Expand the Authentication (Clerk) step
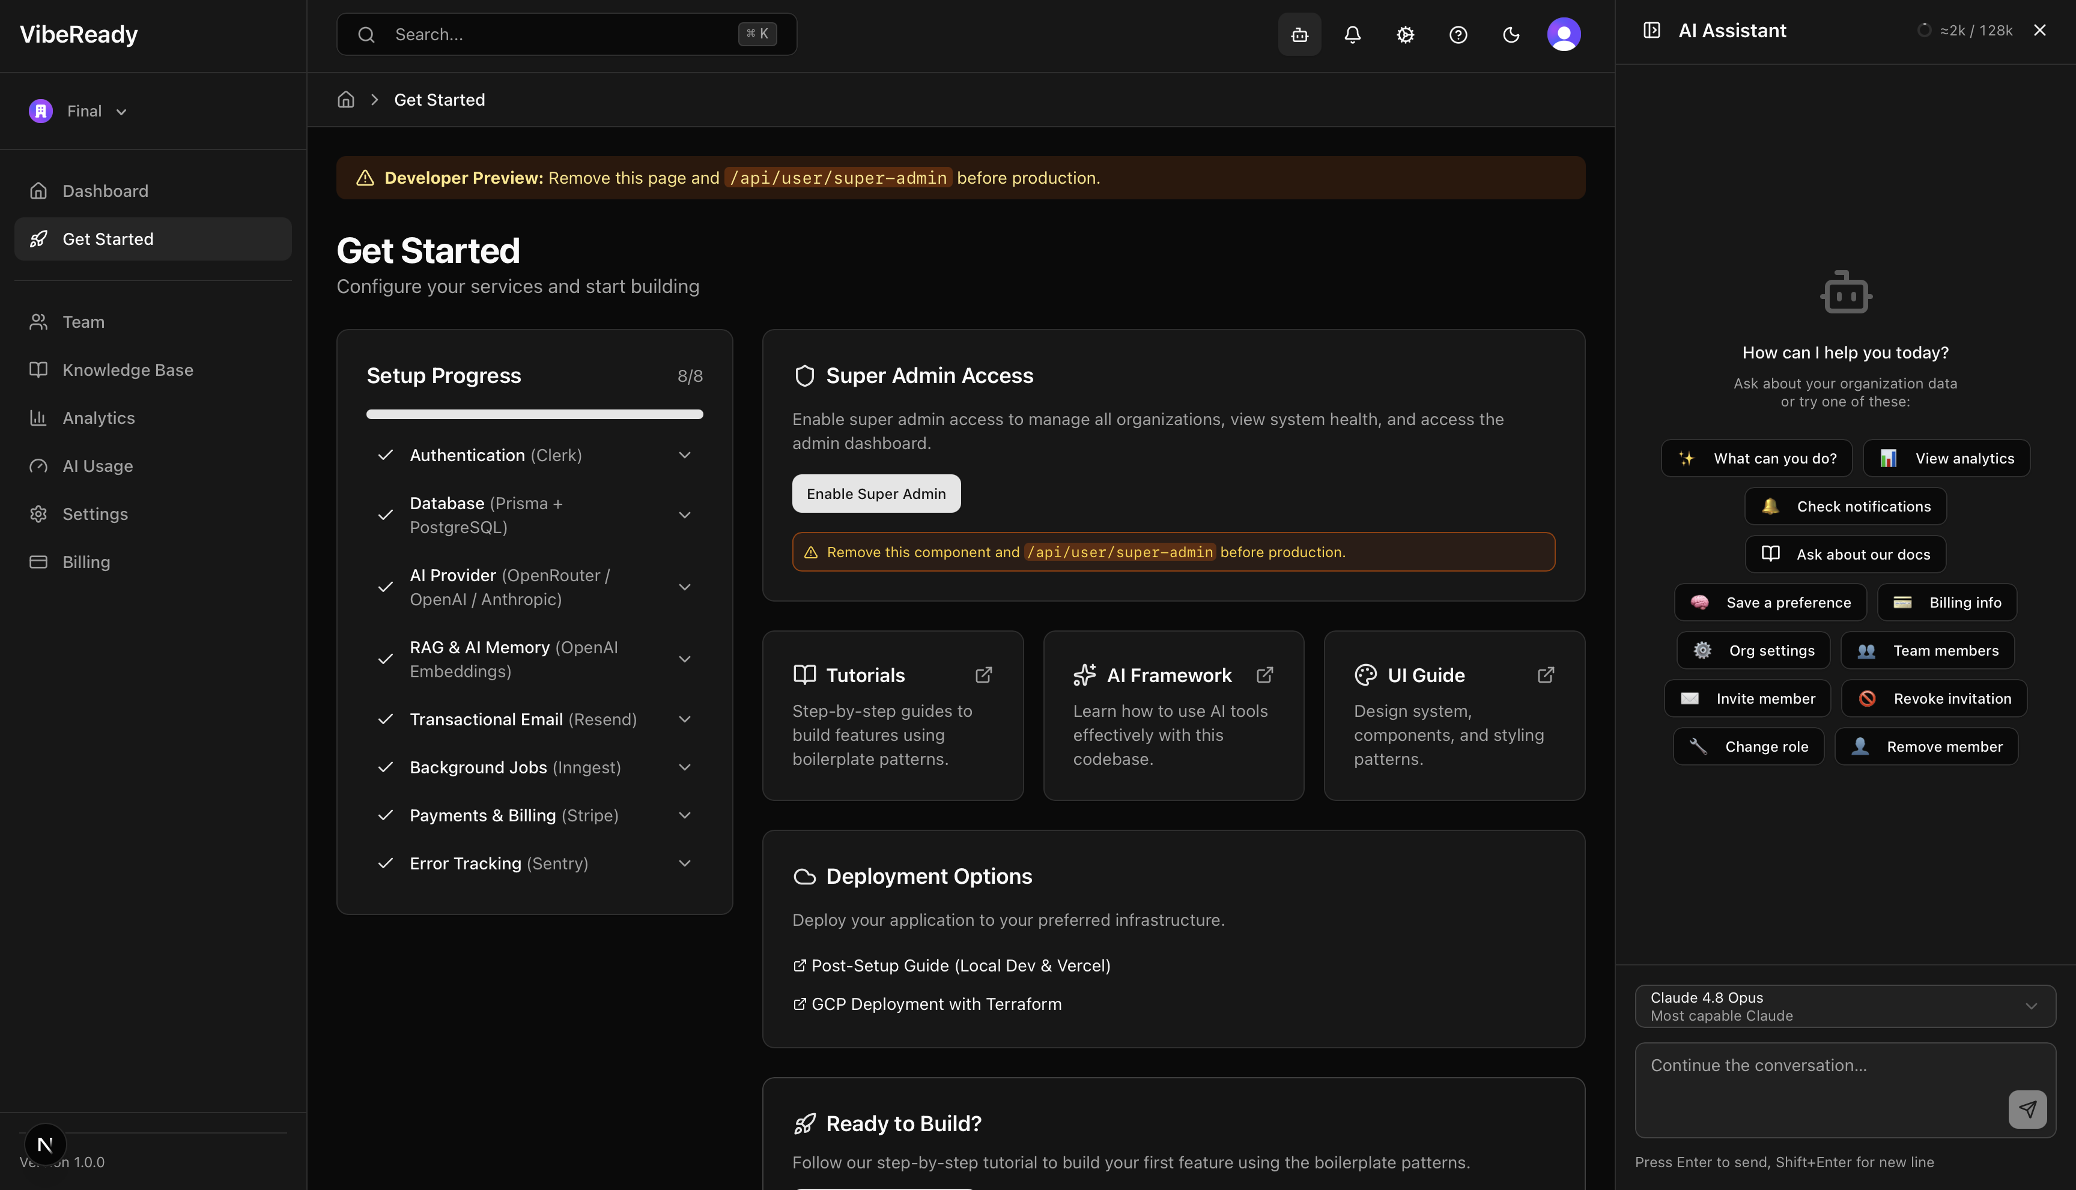This screenshot has height=1190, width=2076. click(x=534, y=455)
